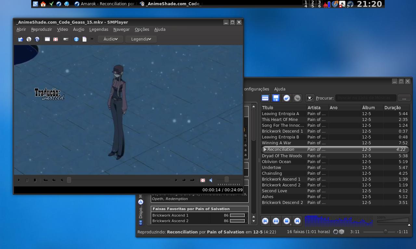Image resolution: width=416 pixels, height=249 pixels.
Task: Open the SMPlayer playlist document icon
Action: [84, 39]
